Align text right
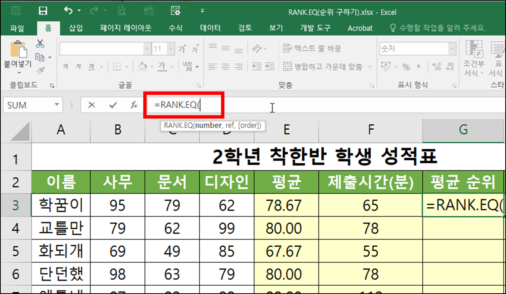 point(238,67)
